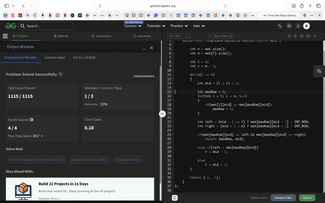Viewport: 325px width, 203px height.
Task: Click the 'Build 21 Projects in 21 Days' banner image
Action: [x=23, y=191]
